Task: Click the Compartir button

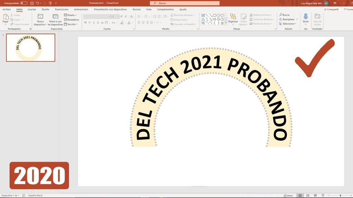Action: pos(331,9)
